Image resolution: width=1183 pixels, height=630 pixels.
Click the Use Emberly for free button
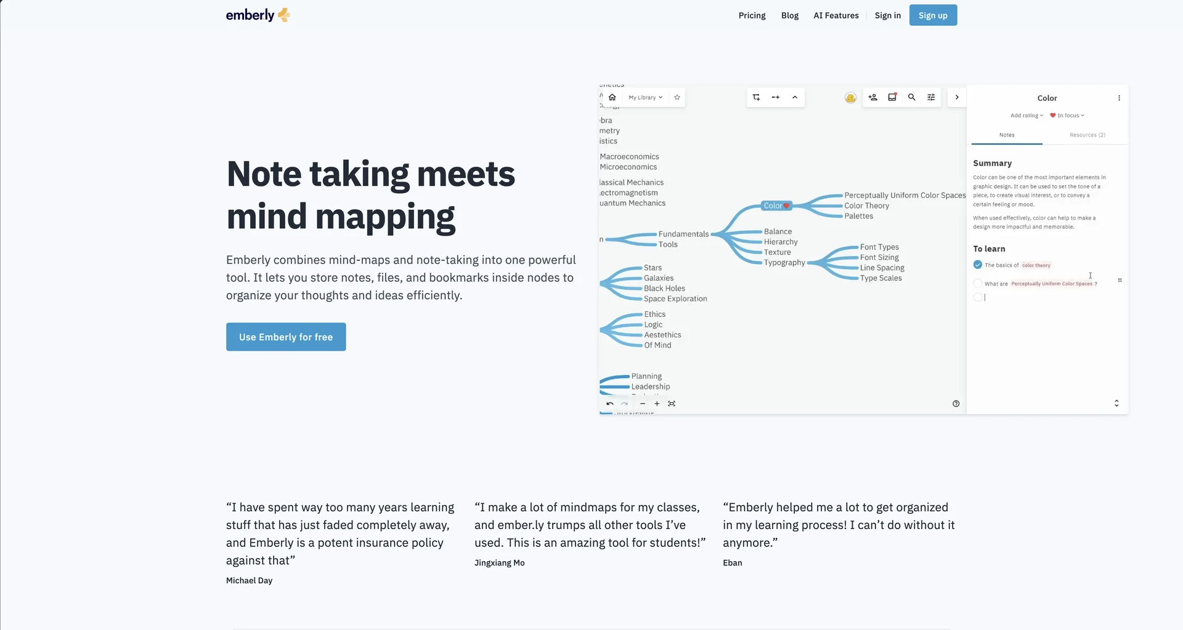[286, 337]
